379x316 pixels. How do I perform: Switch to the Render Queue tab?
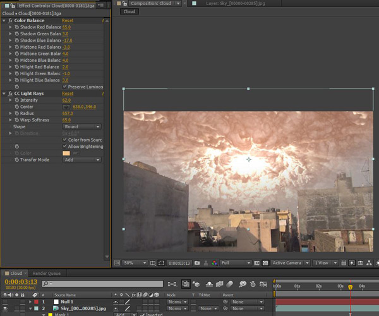click(x=46, y=273)
